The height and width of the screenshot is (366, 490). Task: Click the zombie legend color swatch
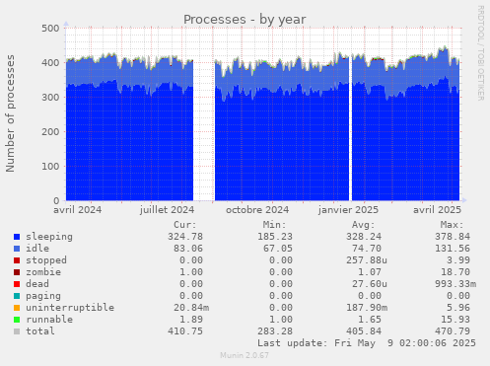tap(17, 272)
